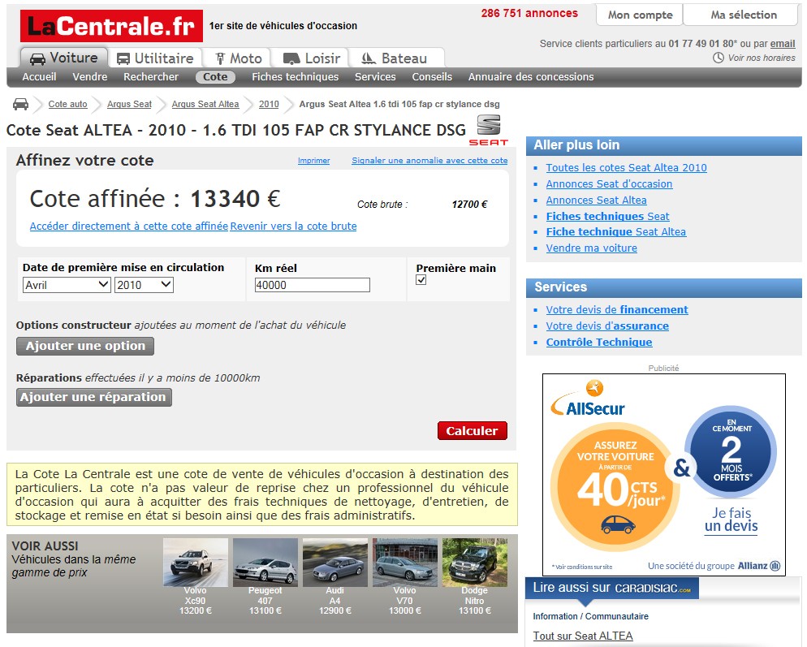Click the Volvo Xc90 thumbnail
This screenshot has height=647, width=807.
click(196, 563)
